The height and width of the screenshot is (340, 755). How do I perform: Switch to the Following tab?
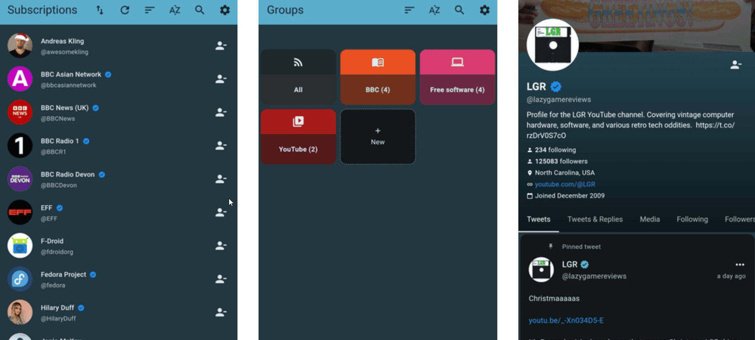(692, 219)
